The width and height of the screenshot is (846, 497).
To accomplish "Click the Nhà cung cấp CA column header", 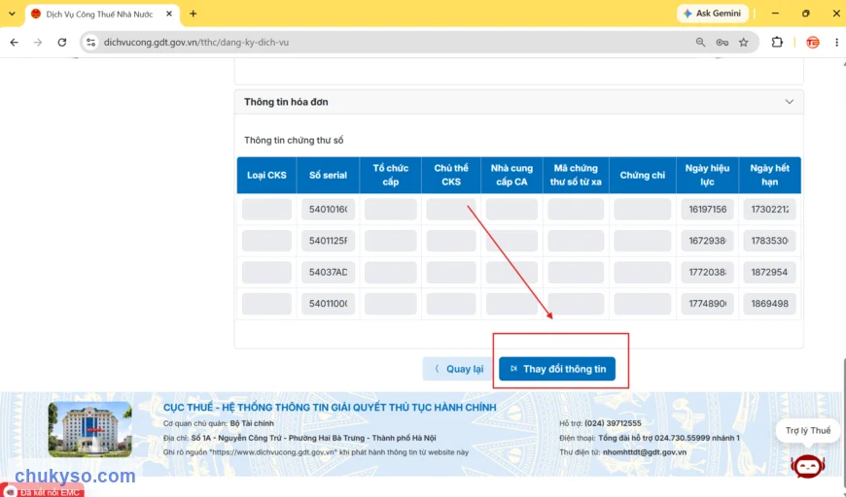I will click(511, 175).
